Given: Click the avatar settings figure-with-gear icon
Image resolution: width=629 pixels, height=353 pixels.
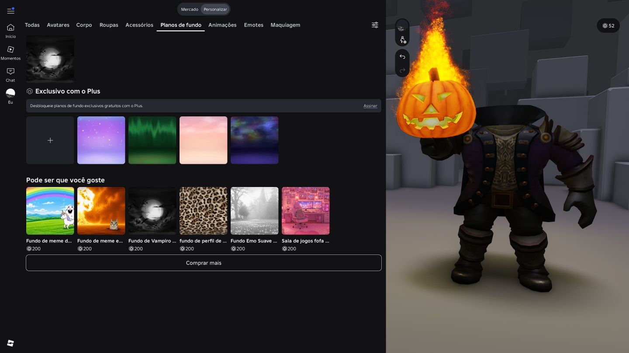Looking at the screenshot, I should click(402, 40).
